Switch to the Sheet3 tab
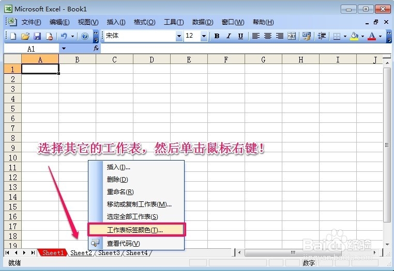394x271 pixels. click(109, 253)
